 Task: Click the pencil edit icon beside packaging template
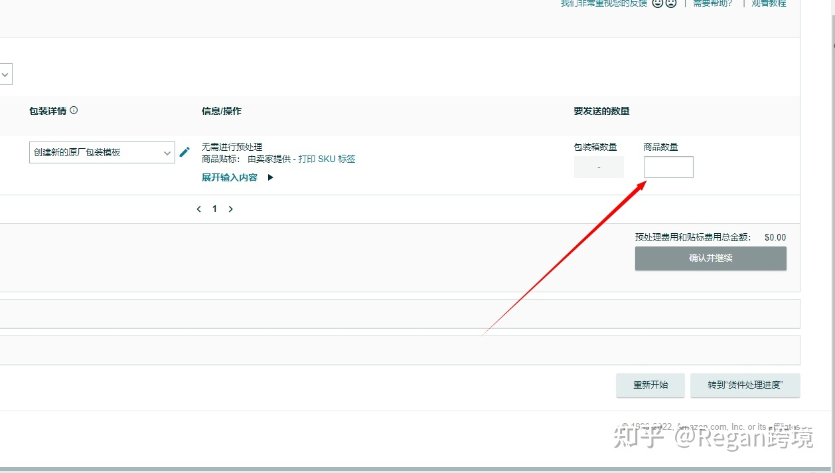(x=185, y=152)
